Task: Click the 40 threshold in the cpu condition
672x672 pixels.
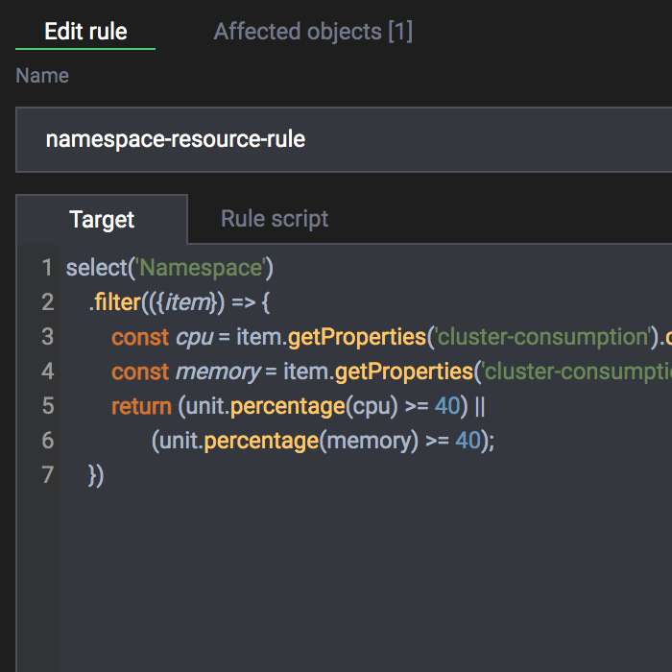Action: tap(447, 406)
